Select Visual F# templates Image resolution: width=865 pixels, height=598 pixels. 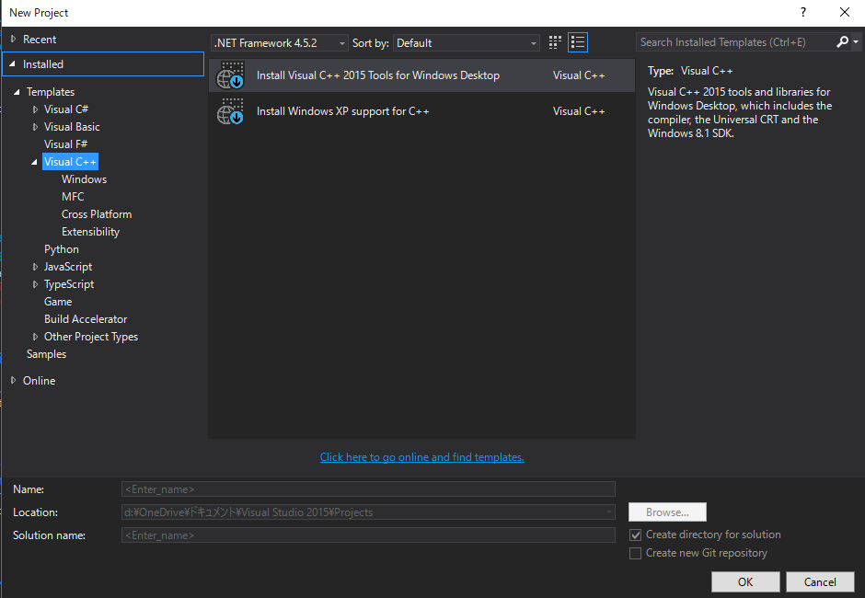pyautogui.click(x=65, y=144)
